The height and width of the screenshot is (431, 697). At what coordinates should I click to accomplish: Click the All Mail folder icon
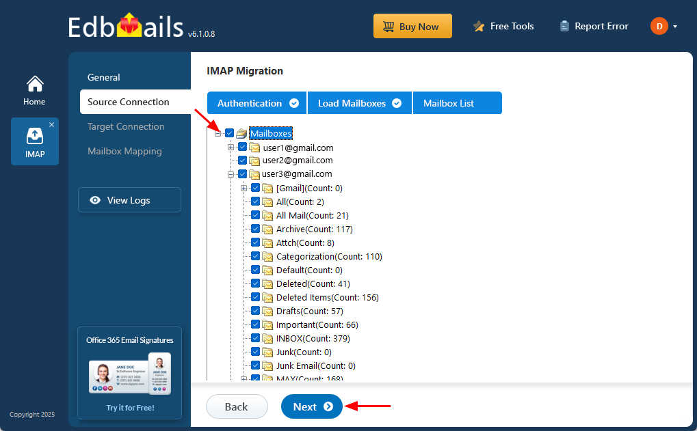click(x=267, y=216)
